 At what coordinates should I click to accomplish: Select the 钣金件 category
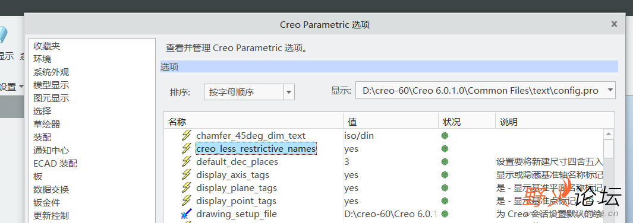click(47, 202)
